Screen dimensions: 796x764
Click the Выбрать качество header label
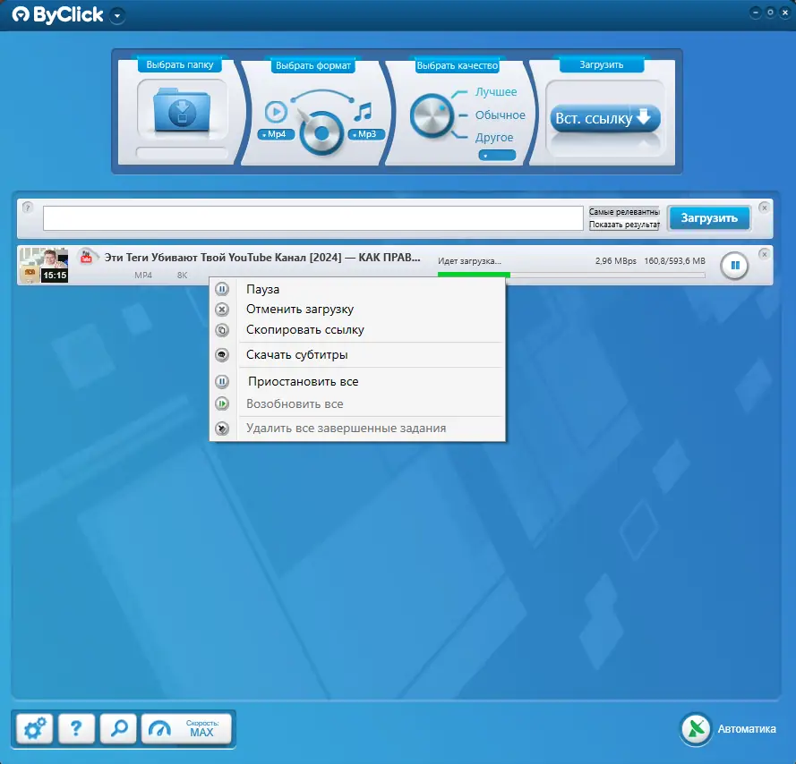(457, 65)
